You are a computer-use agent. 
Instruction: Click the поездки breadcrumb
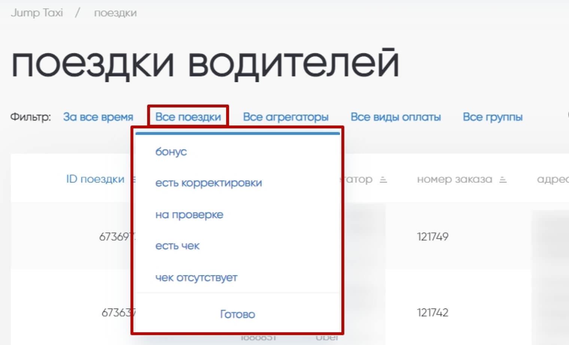click(x=115, y=13)
